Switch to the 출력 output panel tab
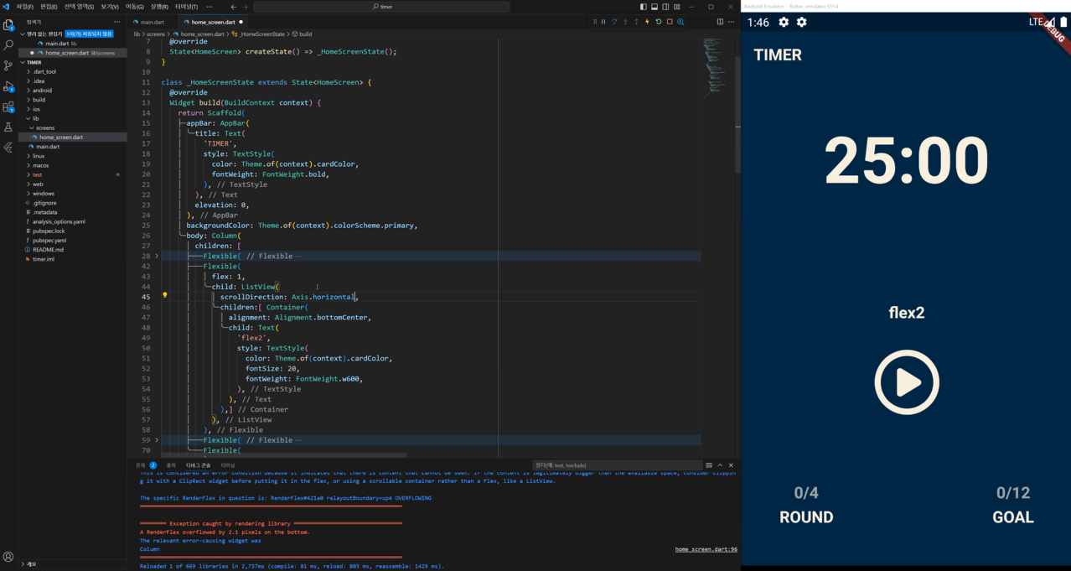The width and height of the screenshot is (1071, 571). click(x=171, y=465)
